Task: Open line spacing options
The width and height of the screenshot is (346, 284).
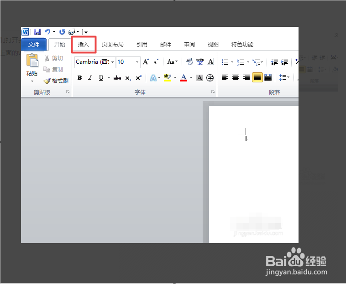Action: coord(284,77)
